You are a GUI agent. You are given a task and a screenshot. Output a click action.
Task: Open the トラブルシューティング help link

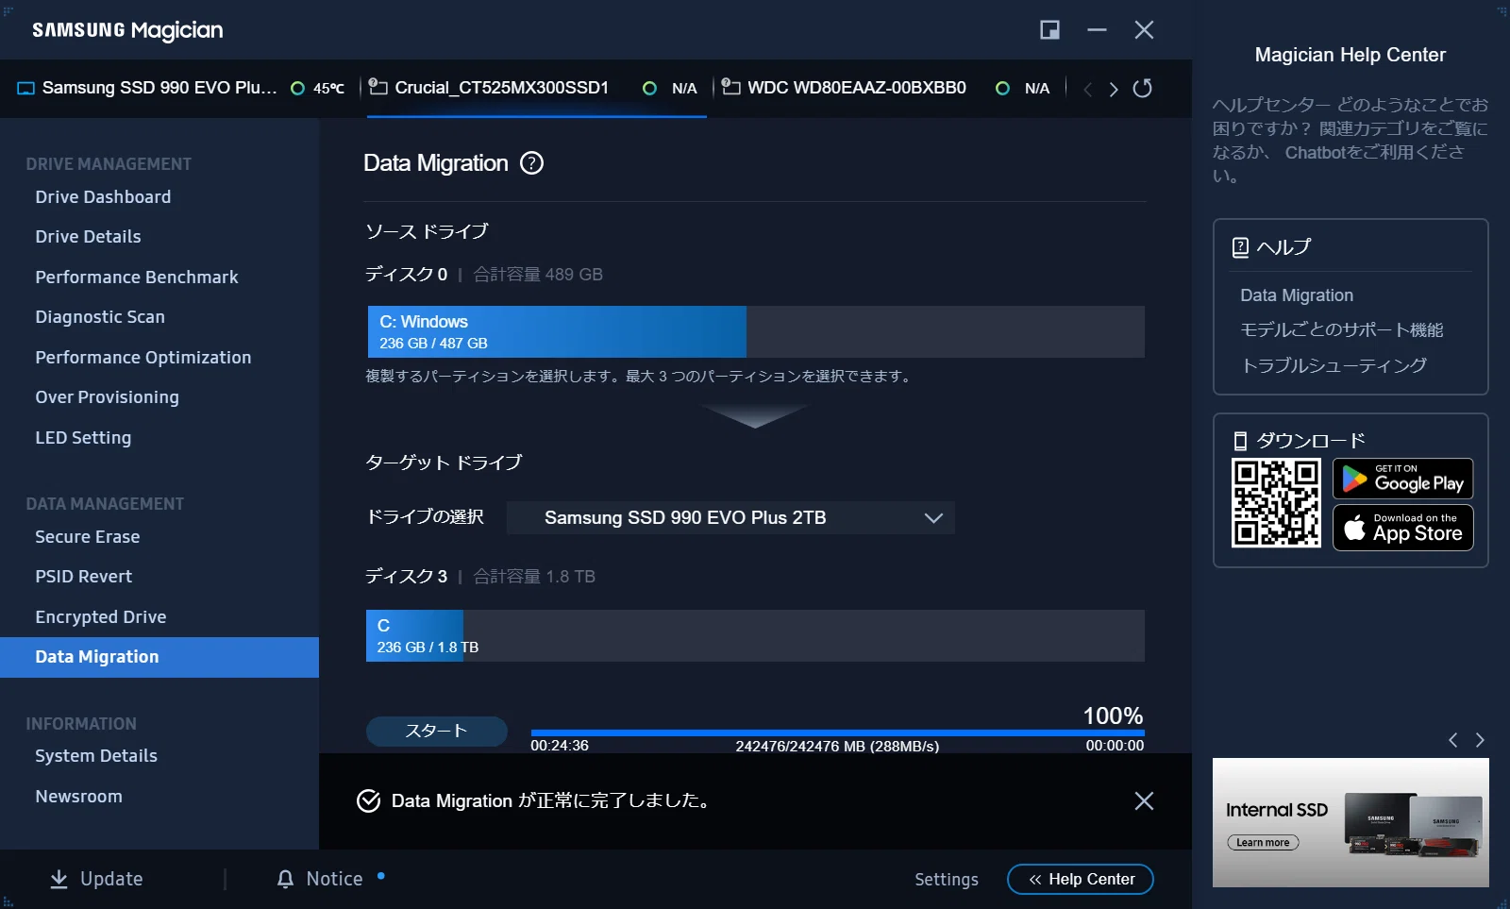pyautogui.click(x=1334, y=365)
